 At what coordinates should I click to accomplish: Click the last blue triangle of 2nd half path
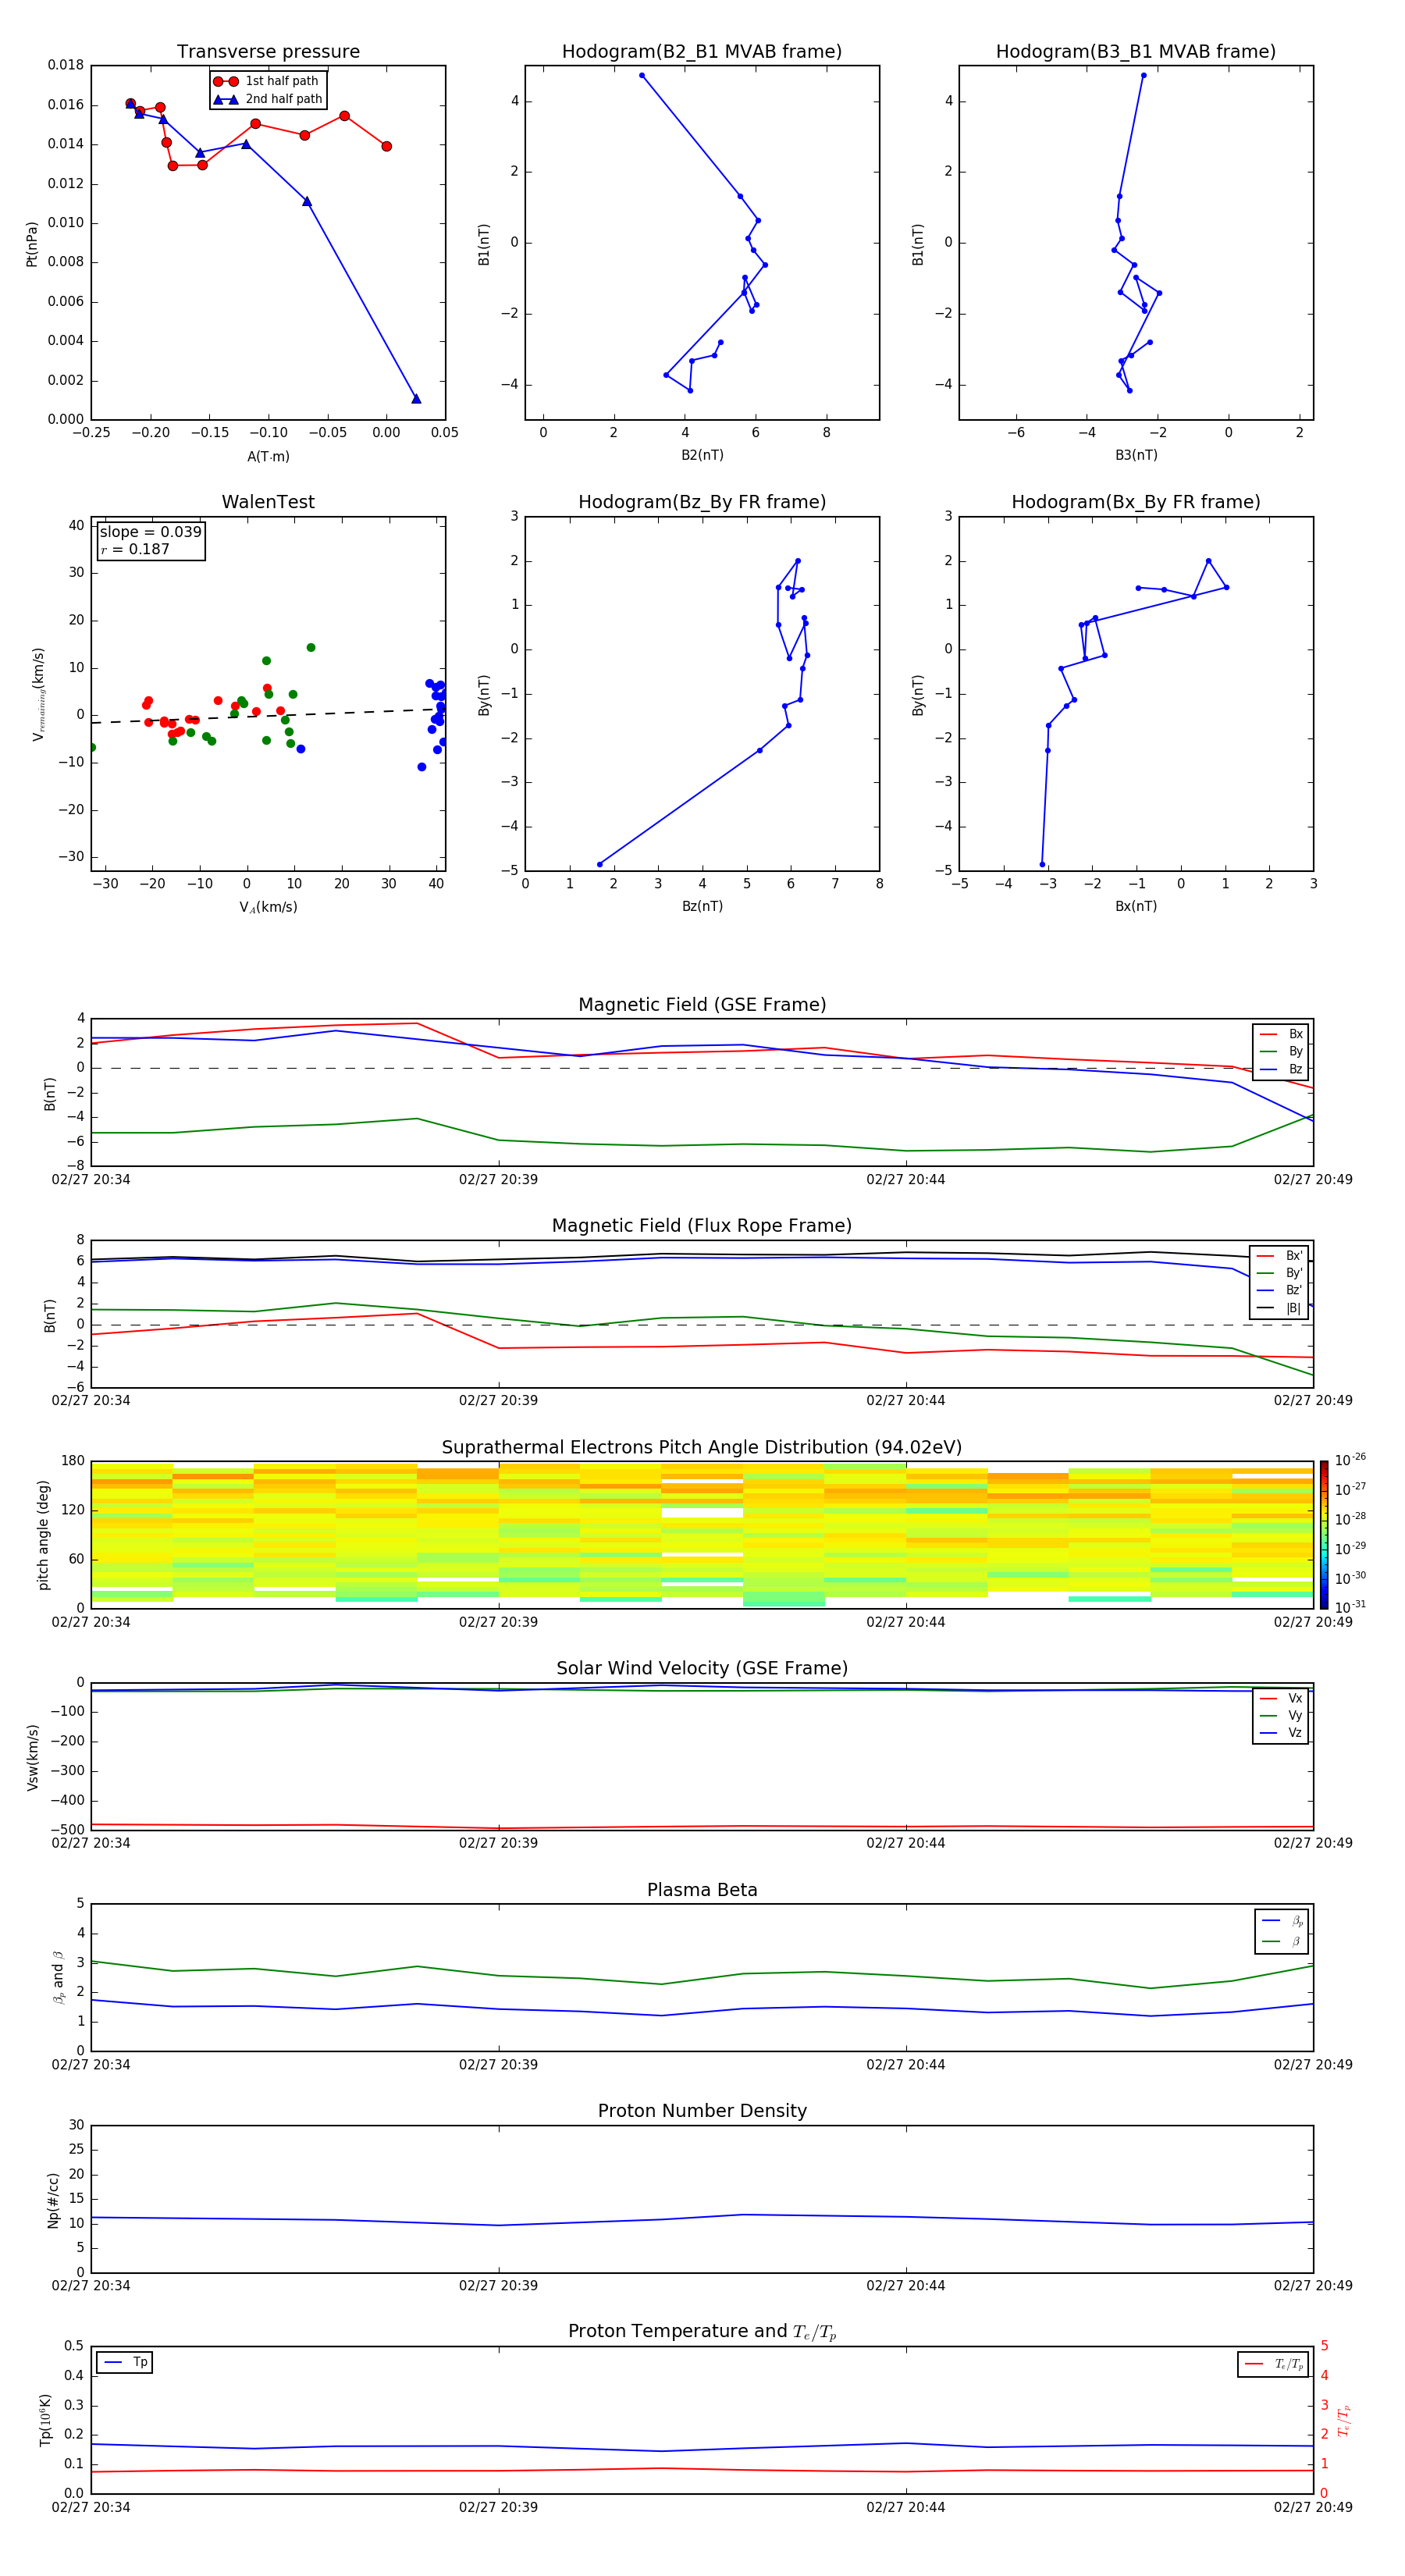(416, 399)
